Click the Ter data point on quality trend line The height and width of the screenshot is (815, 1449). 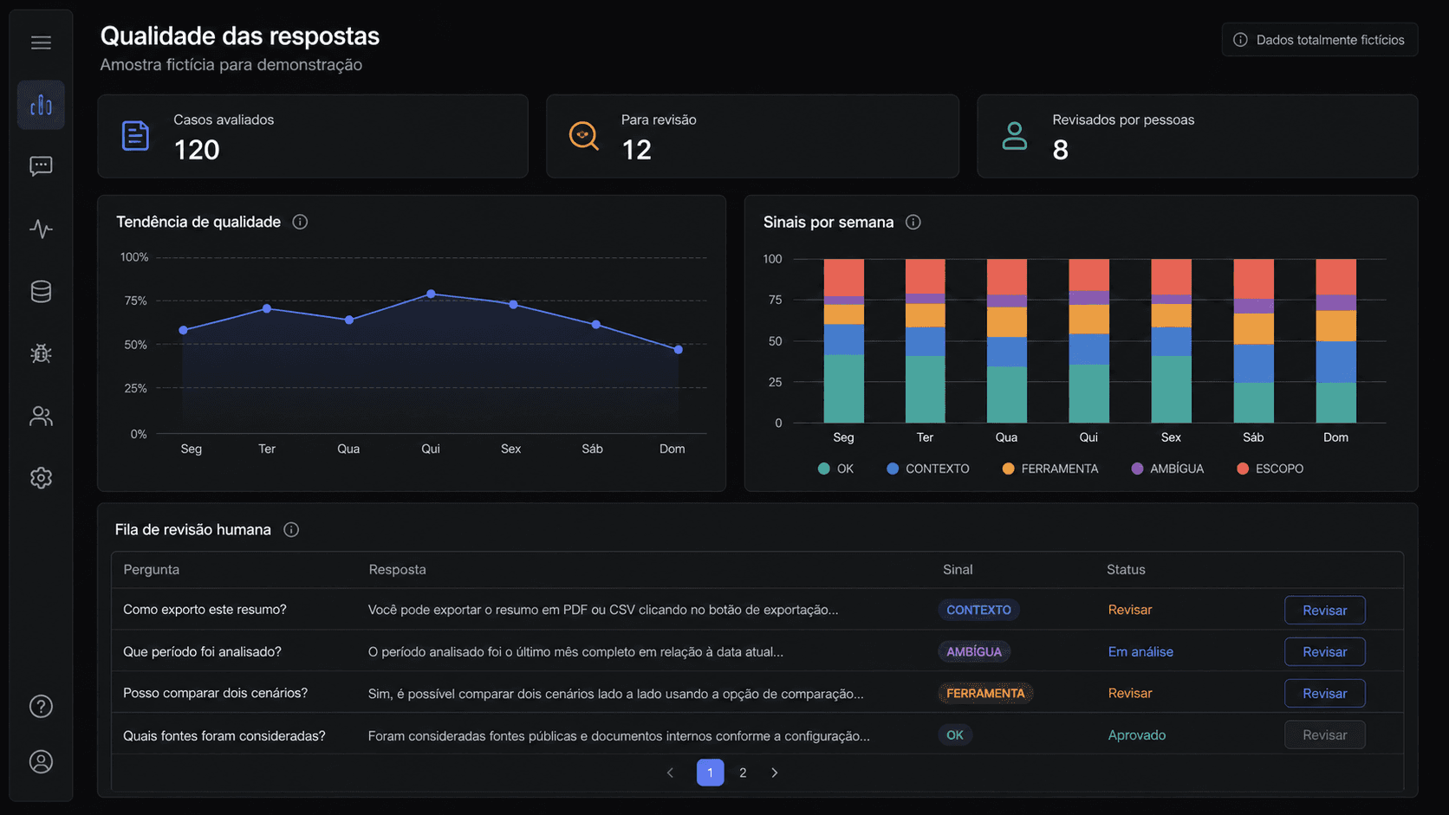click(x=267, y=308)
